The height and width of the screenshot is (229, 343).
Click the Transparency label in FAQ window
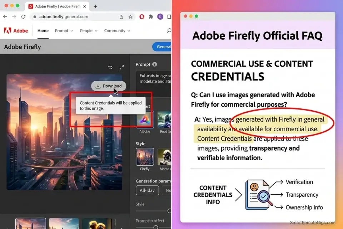coord(302,195)
